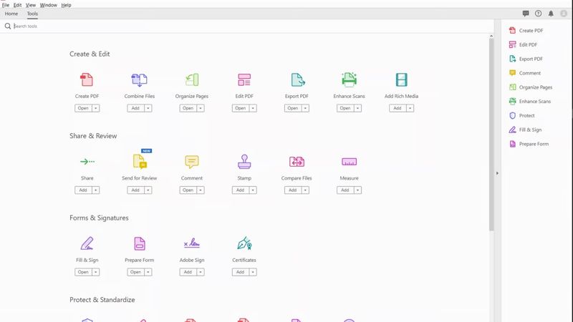573x322 pixels.
Task: Click the Comment speech bubble tool icon
Action: coord(192,162)
